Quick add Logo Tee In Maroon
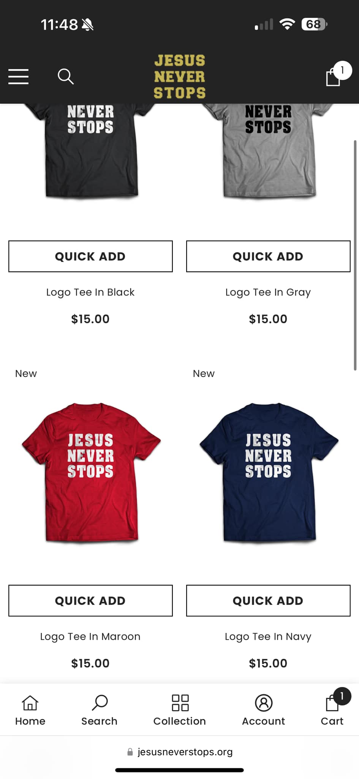This screenshot has height=779, width=359. pos(90,601)
